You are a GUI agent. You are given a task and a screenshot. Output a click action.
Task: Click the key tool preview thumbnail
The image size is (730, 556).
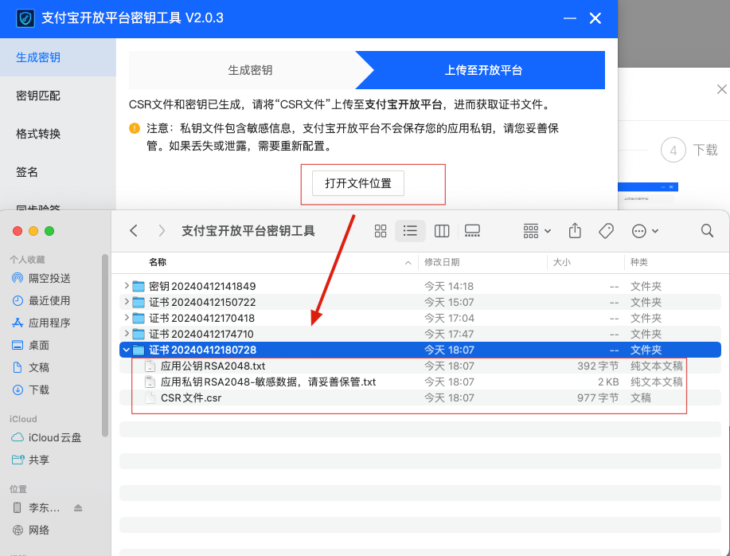pyautogui.click(x=647, y=193)
